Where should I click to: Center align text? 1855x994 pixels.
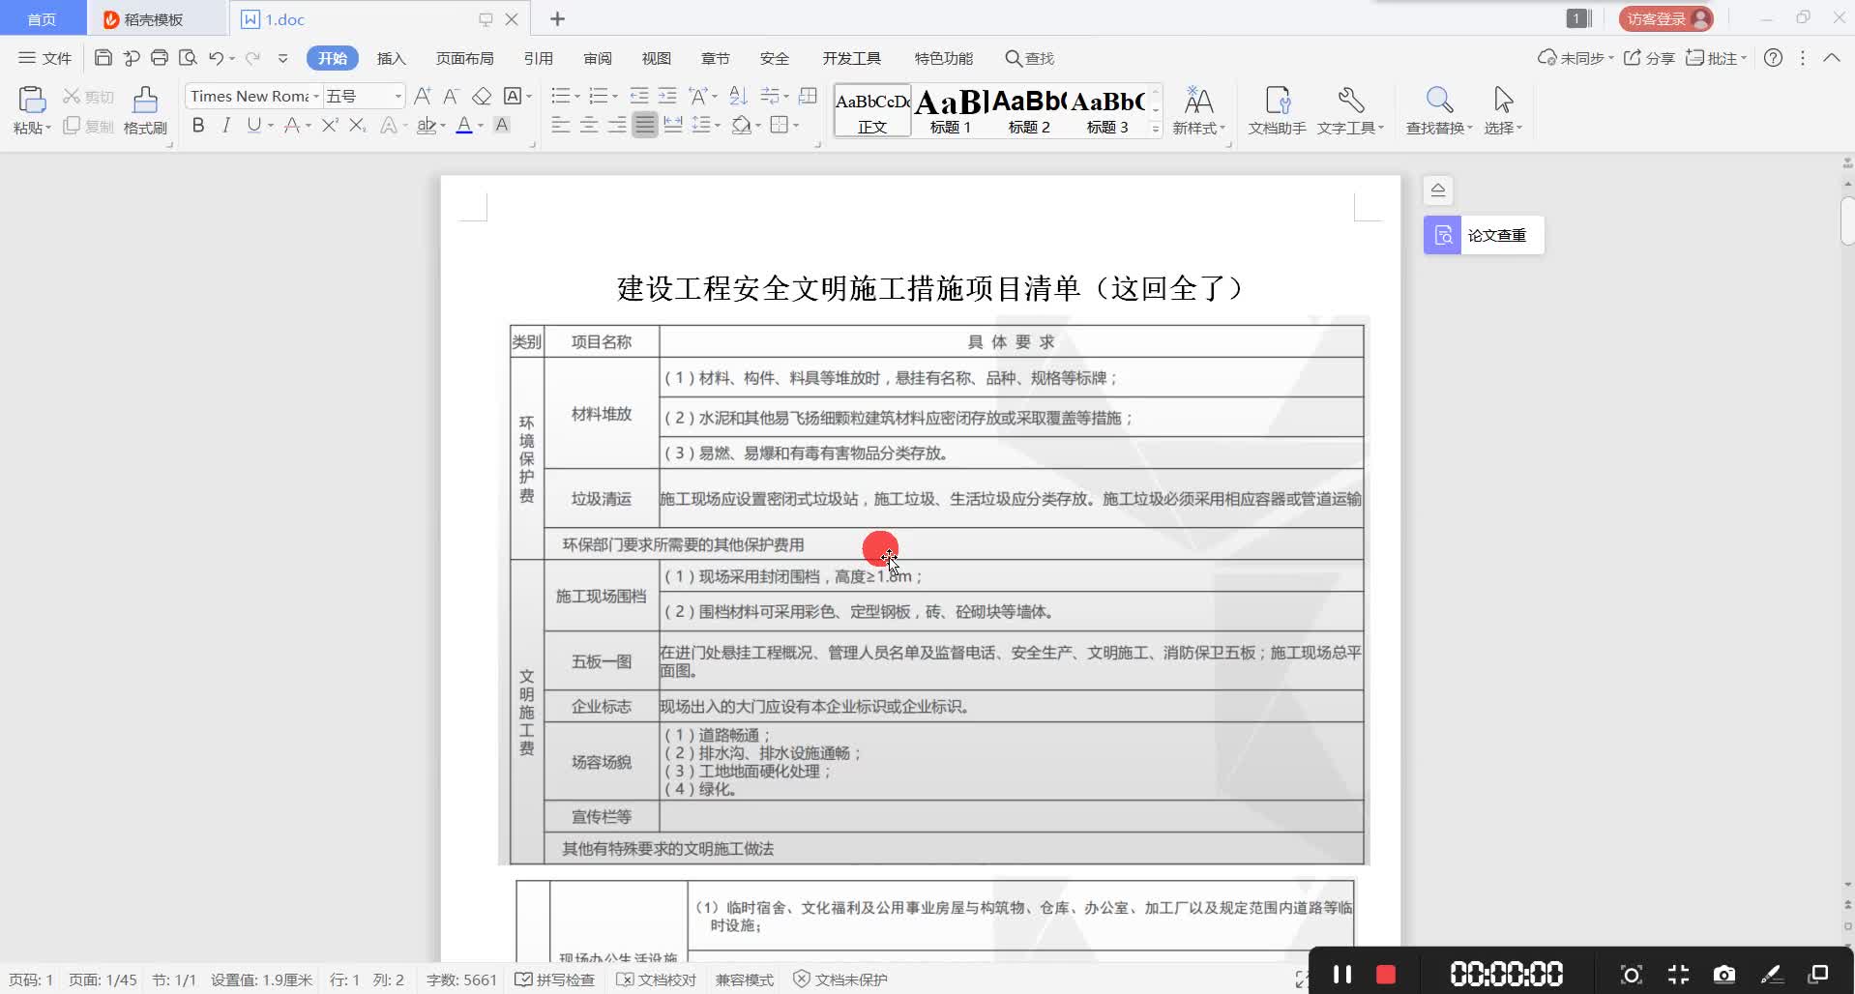(588, 125)
